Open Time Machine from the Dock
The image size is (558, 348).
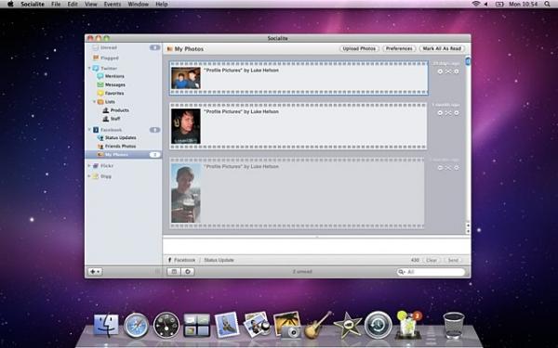[x=378, y=325]
